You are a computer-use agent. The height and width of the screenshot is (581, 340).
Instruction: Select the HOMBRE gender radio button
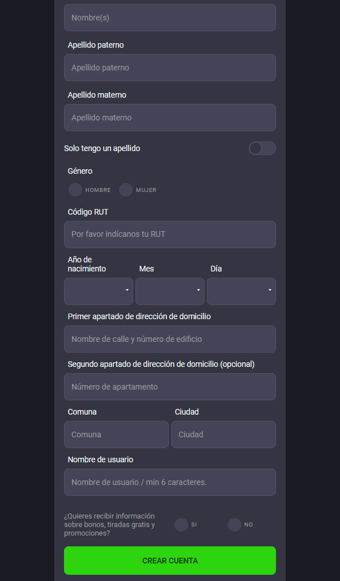[75, 190]
